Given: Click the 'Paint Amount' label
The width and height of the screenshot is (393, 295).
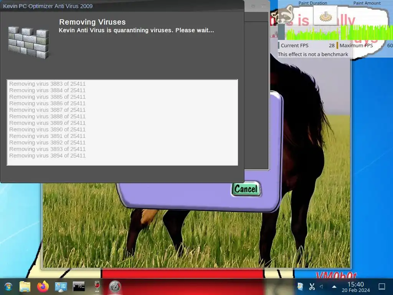Looking at the screenshot, I should point(367,3).
